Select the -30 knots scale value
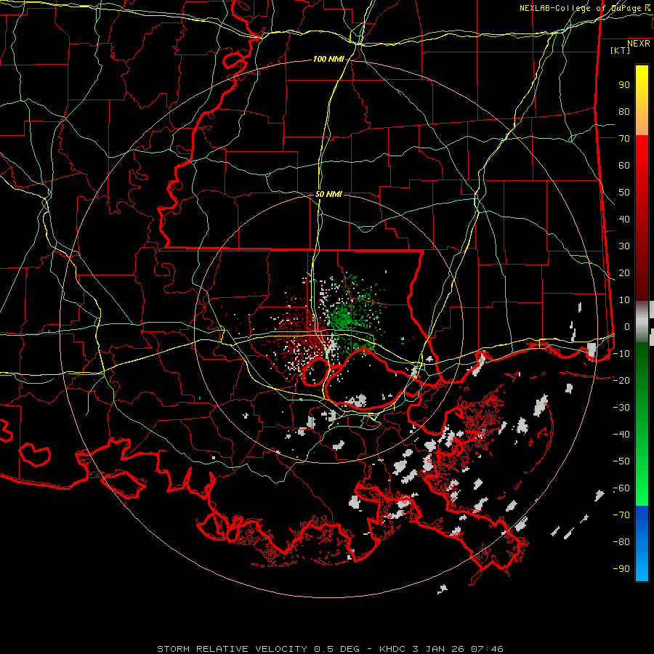654x654 pixels. 621,408
